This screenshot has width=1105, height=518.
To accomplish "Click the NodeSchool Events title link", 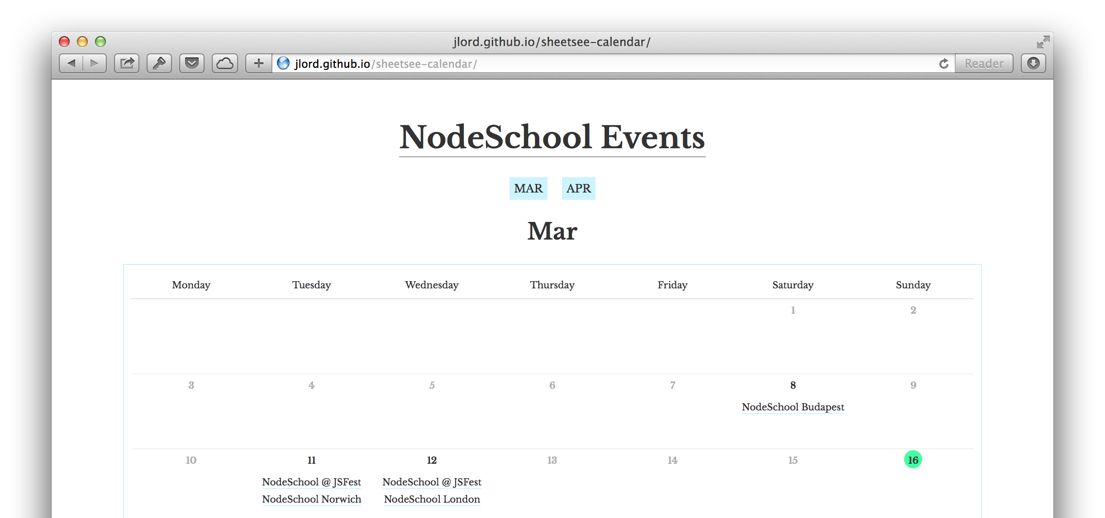I will click(x=552, y=137).
